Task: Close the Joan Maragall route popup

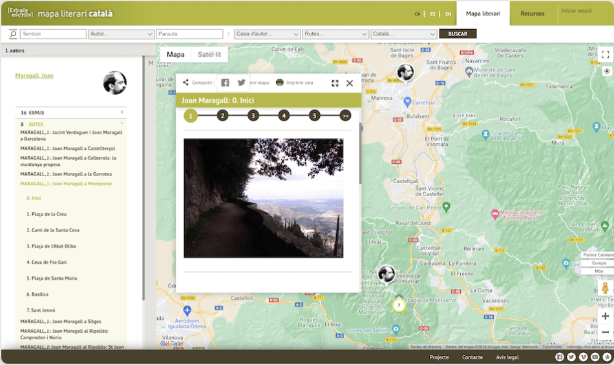Action: point(350,83)
